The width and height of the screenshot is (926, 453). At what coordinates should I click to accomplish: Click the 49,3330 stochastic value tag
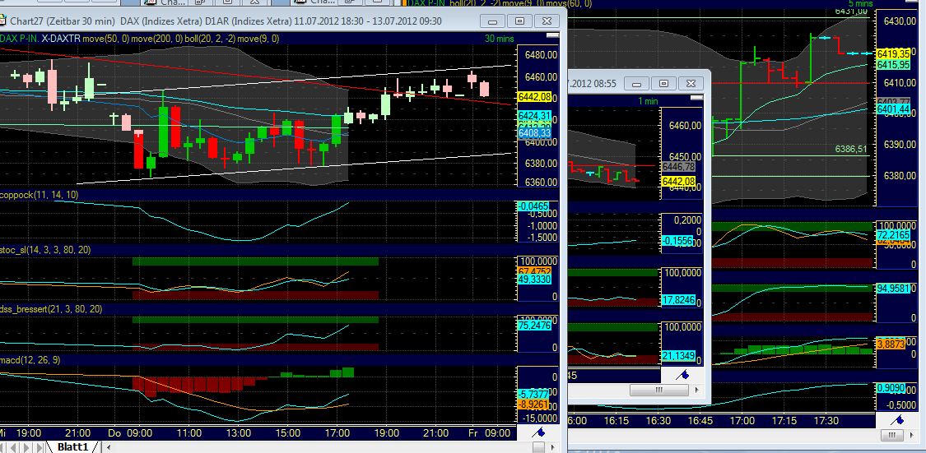click(534, 279)
